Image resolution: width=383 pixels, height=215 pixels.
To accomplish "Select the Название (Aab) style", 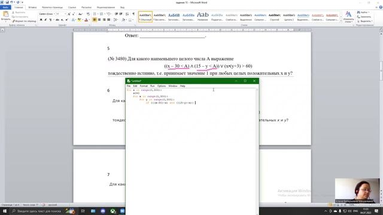I will click(203, 17).
